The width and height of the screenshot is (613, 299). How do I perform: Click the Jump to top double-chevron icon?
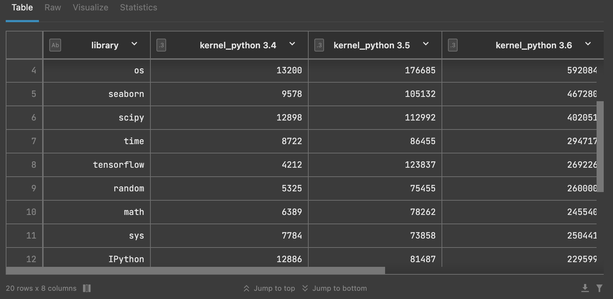tap(246, 288)
